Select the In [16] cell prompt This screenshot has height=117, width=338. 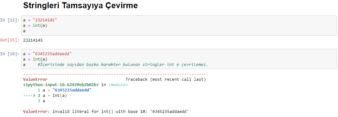pyautogui.click(x=10, y=54)
